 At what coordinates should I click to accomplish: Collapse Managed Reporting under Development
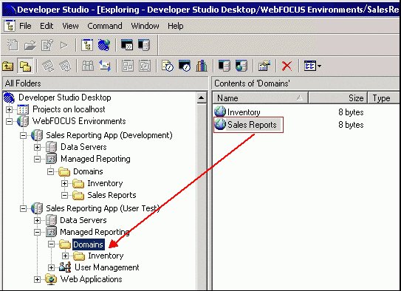click(x=37, y=159)
